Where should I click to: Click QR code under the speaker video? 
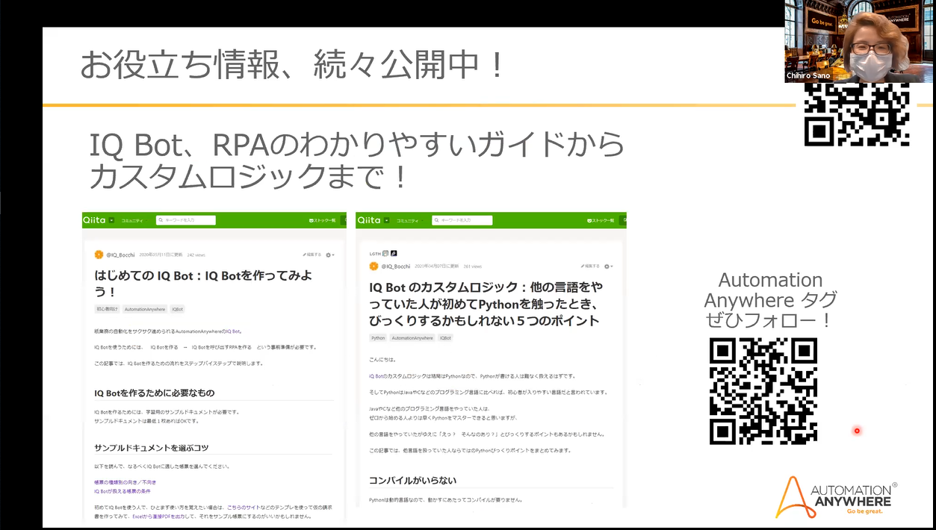857,114
